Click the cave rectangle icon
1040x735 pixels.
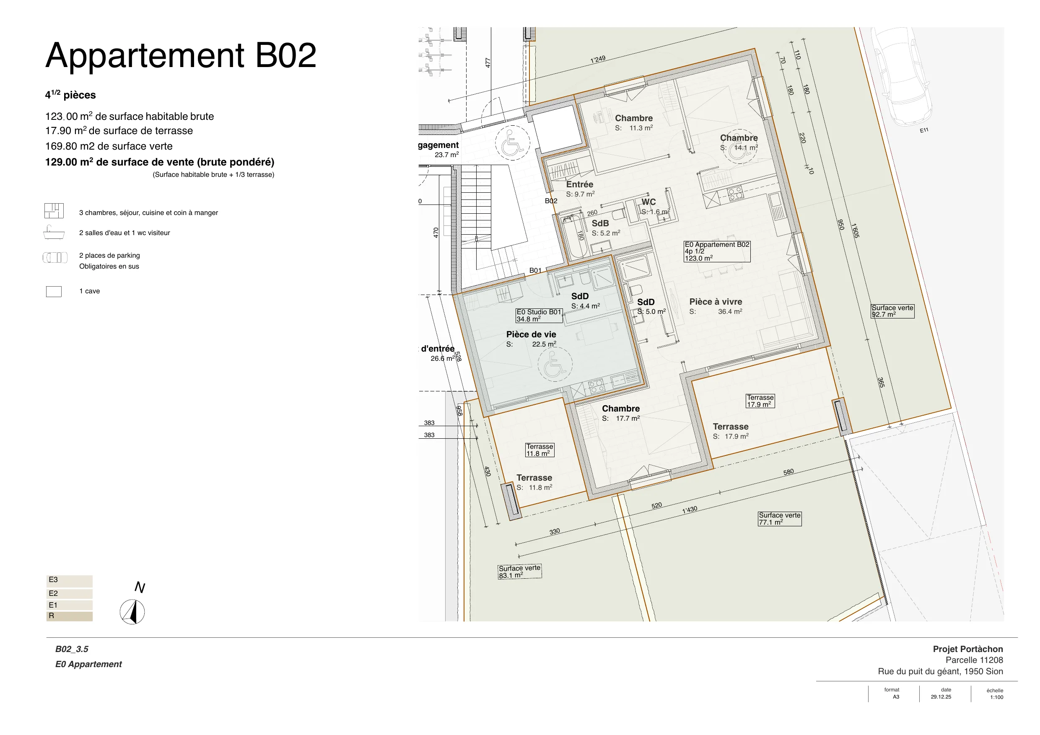click(x=54, y=292)
